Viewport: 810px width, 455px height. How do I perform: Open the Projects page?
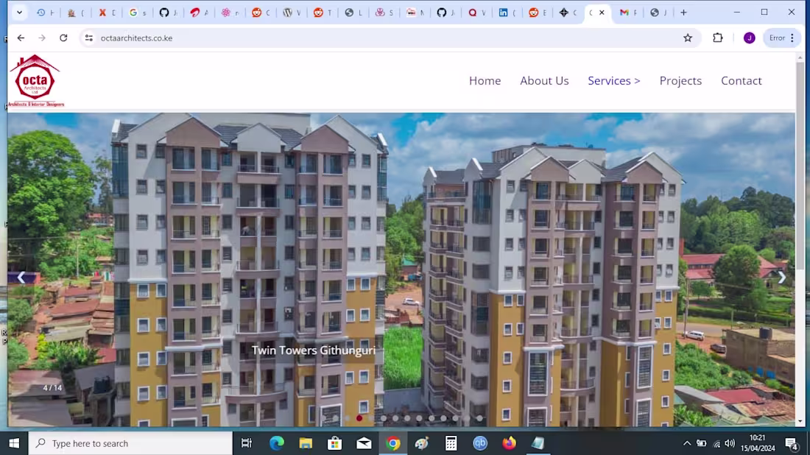(680, 80)
